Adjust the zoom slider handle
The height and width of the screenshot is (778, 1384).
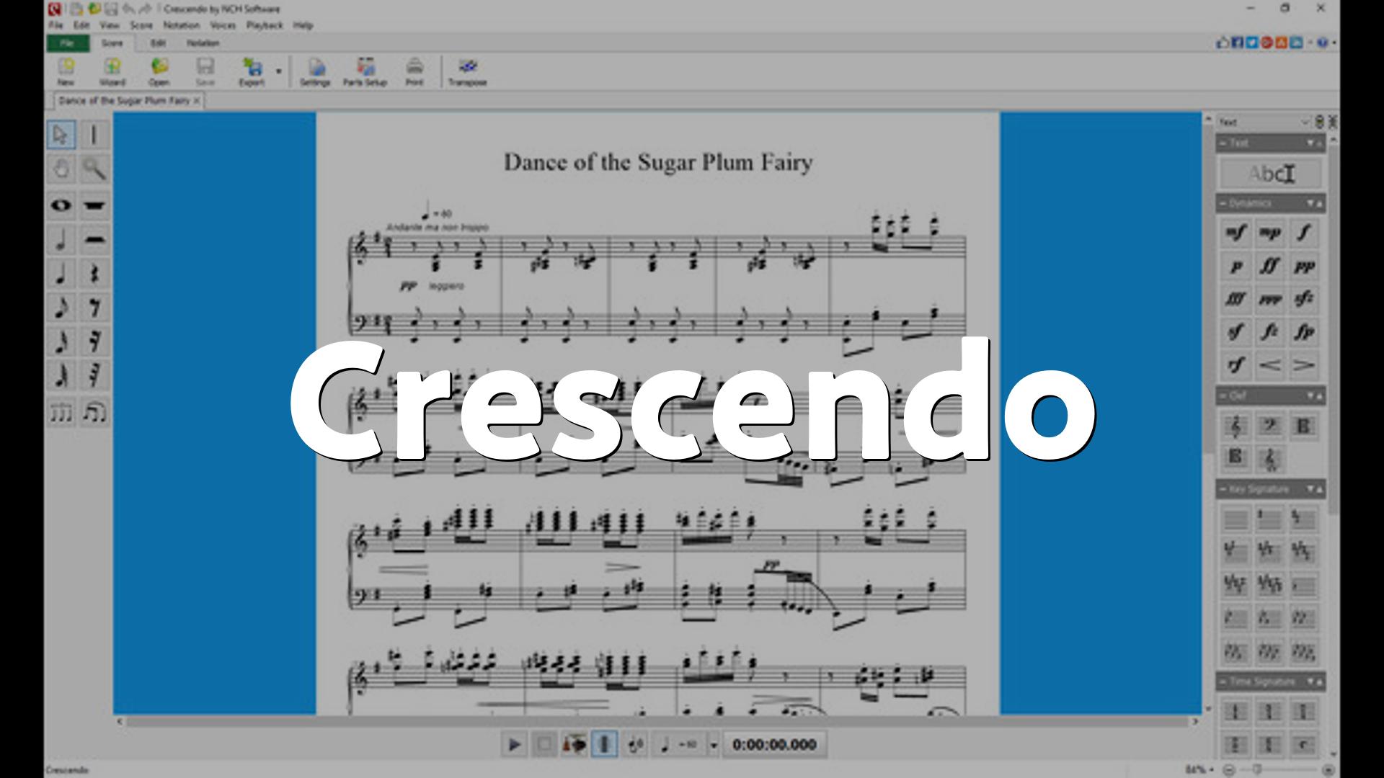pos(1258,769)
